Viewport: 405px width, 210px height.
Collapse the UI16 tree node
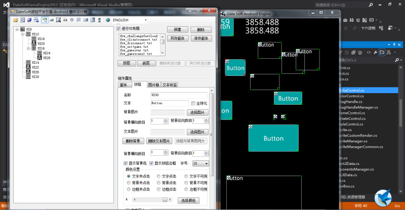29,48
